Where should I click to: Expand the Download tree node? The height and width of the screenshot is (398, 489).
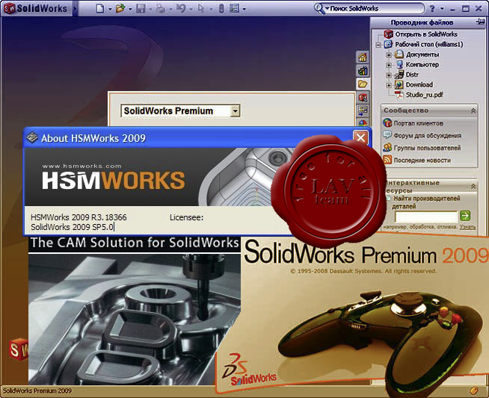(x=389, y=85)
